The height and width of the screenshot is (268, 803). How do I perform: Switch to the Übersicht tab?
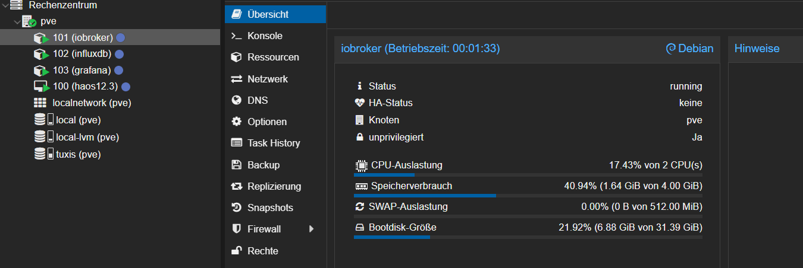click(268, 14)
